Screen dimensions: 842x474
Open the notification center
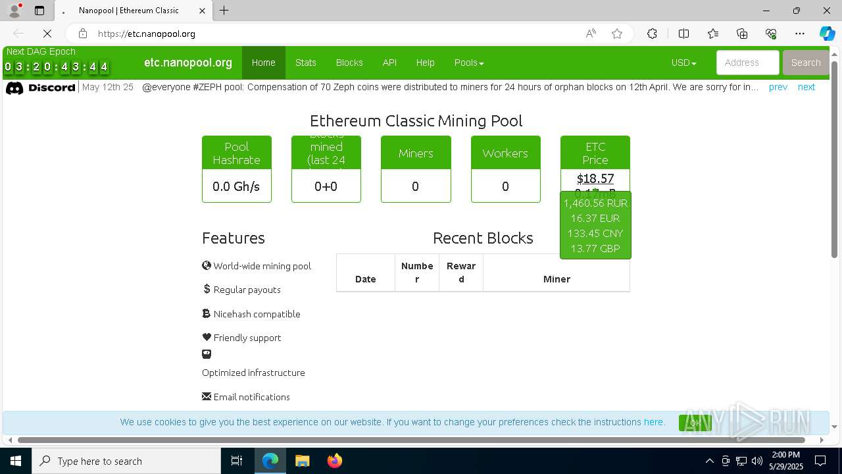[x=821, y=461]
